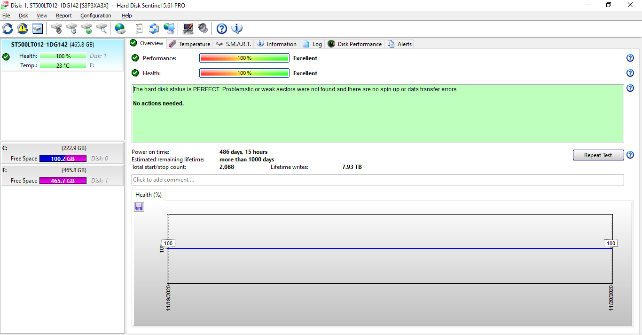
Task: Switch to the S.M.A.R.T. tab
Action: click(234, 44)
